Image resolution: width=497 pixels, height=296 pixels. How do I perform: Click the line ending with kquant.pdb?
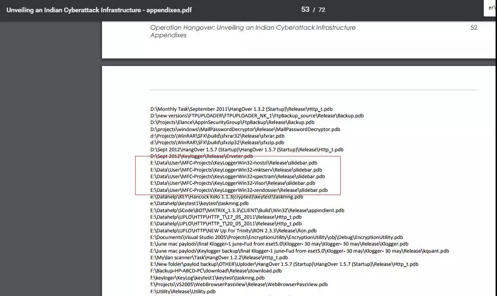300,251
